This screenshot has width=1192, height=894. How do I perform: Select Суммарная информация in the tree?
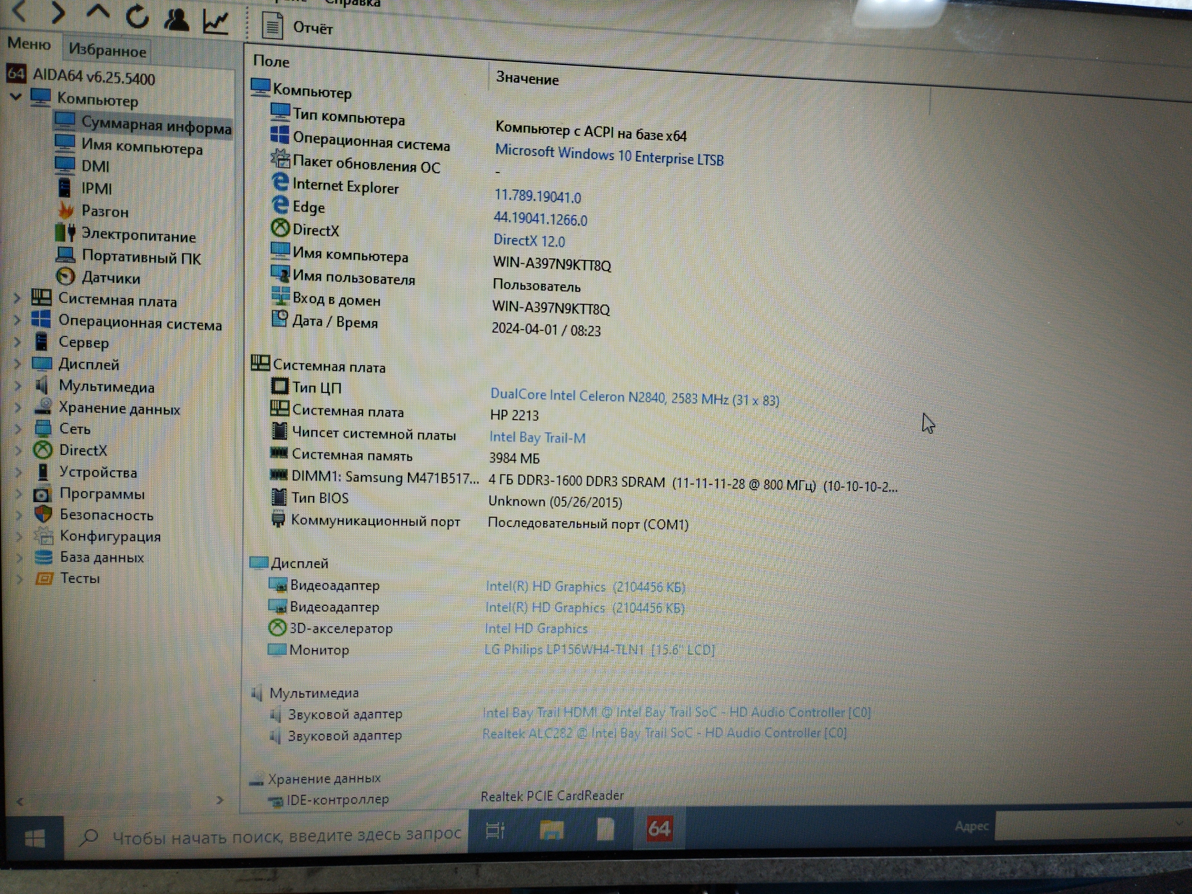(x=143, y=125)
